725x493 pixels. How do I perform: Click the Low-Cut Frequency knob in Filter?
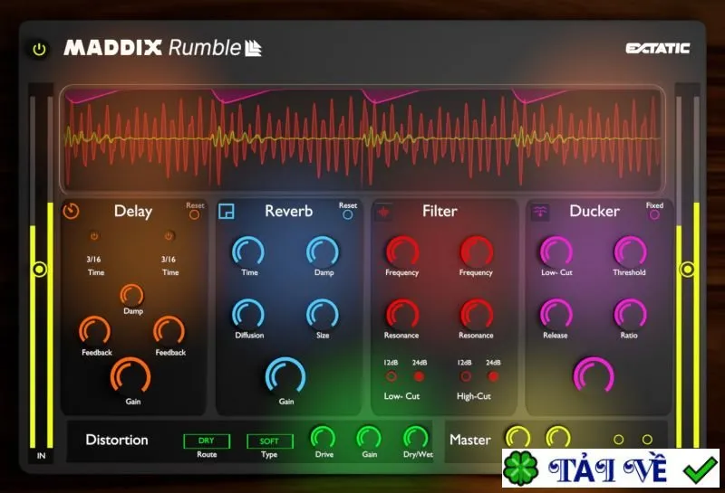[x=402, y=252]
